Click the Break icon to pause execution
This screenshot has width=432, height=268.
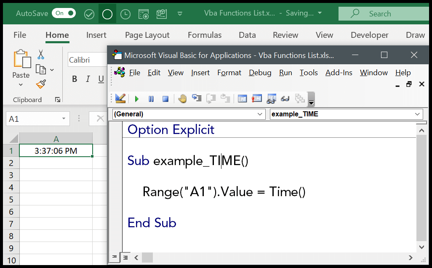pos(151,99)
